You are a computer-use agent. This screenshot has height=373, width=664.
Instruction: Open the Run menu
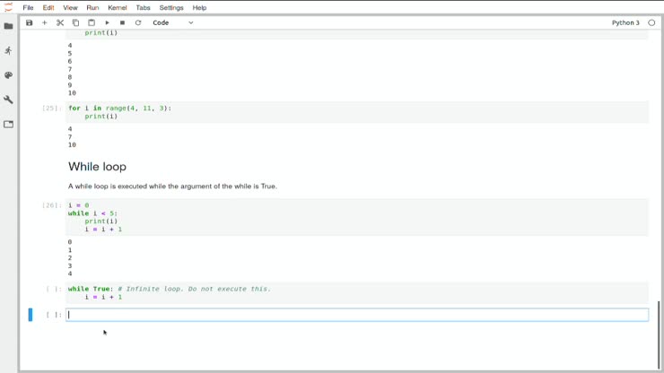click(92, 7)
